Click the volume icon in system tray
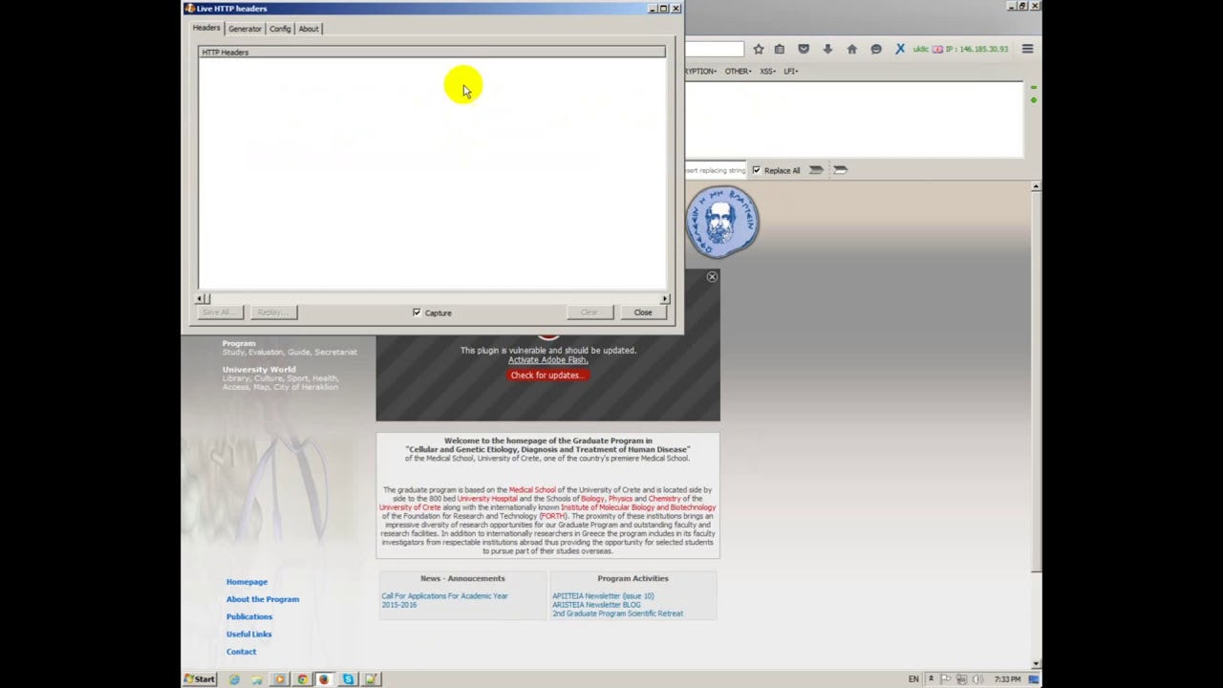The image size is (1223, 688). [977, 679]
